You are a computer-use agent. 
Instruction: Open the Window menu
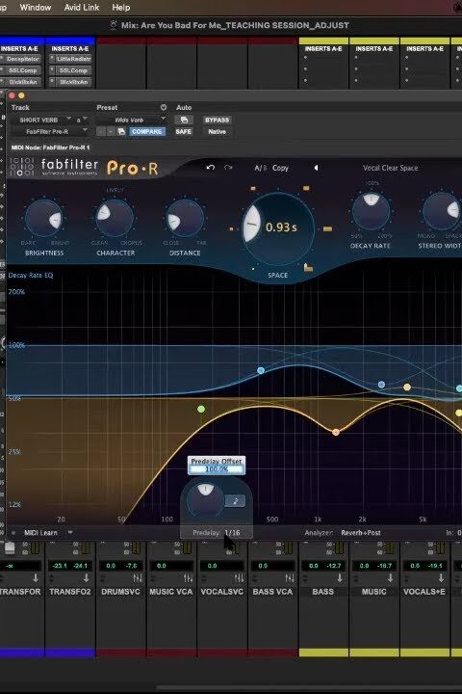click(36, 8)
